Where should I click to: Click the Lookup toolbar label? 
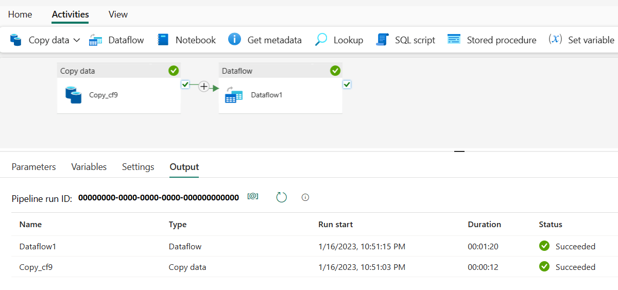point(348,40)
